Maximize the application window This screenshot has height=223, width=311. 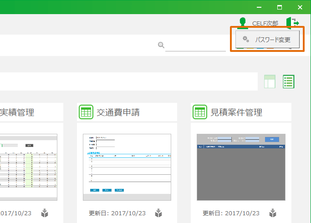tap(280, 7)
